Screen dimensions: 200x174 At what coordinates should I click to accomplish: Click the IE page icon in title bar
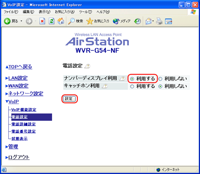pos(4,5)
